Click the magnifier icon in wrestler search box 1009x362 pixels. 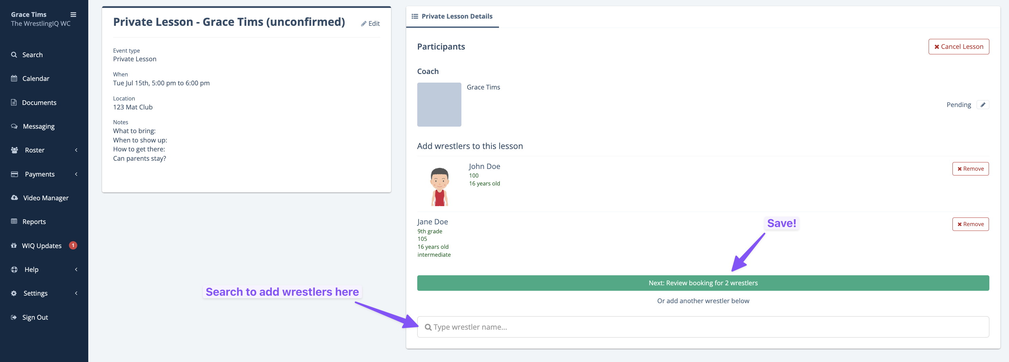coord(428,327)
